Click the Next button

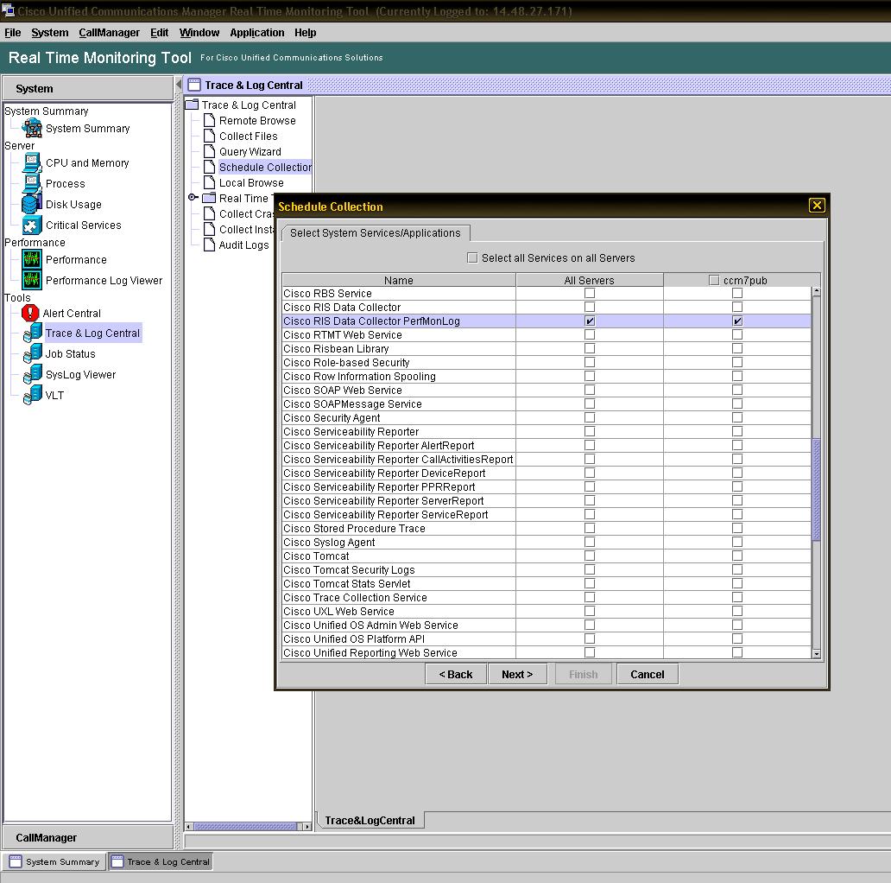(x=517, y=674)
